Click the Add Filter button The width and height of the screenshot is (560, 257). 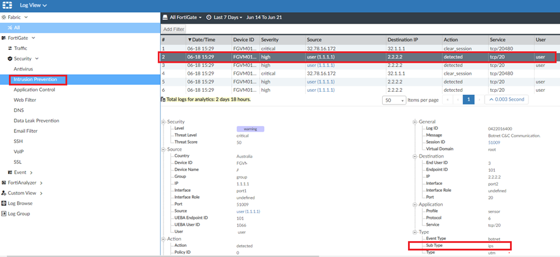click(174, 29)
